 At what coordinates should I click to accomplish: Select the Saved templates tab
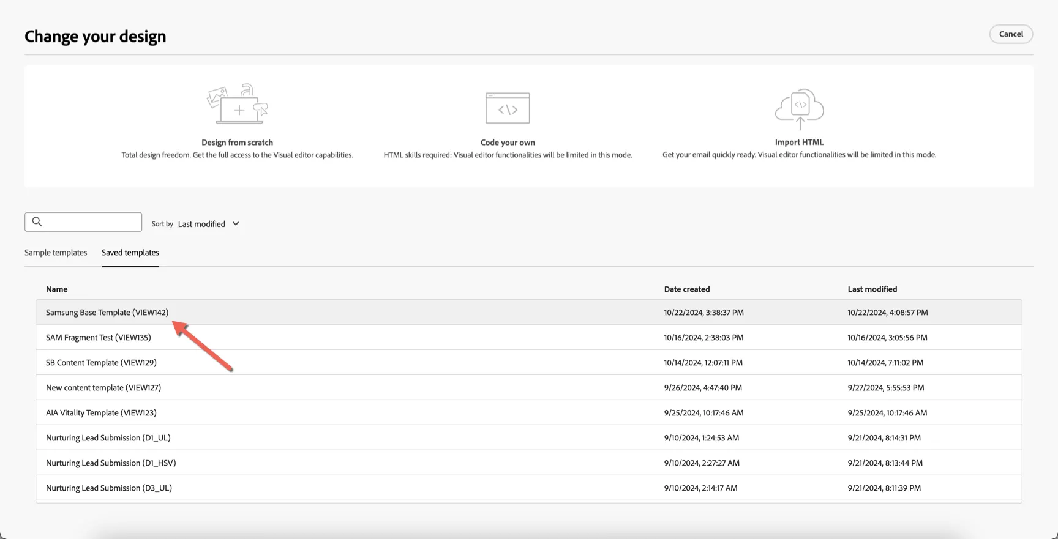[130, 253]
